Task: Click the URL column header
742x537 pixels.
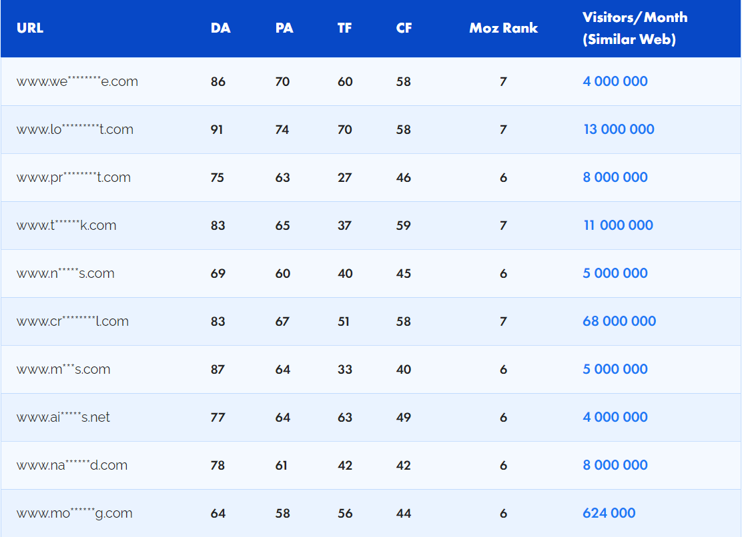Action: 30,28
